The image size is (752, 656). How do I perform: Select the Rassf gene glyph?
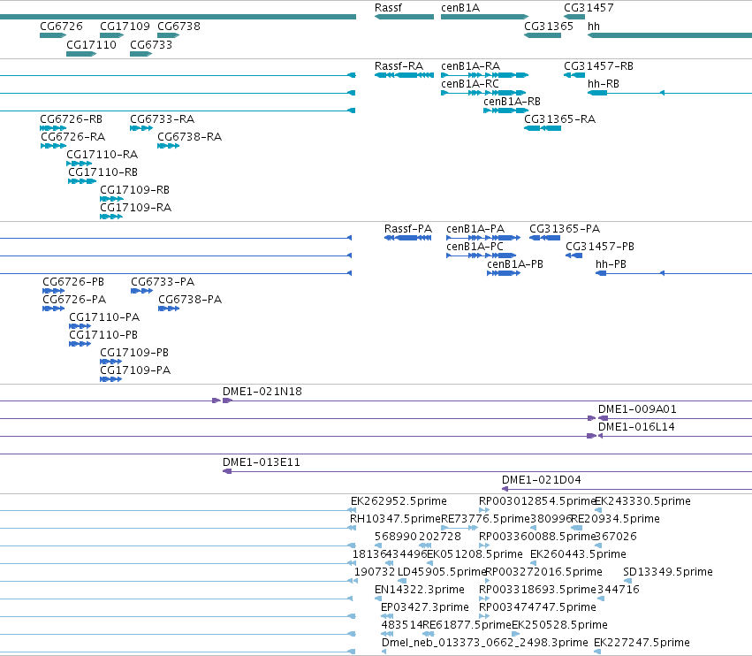point(405,17)
